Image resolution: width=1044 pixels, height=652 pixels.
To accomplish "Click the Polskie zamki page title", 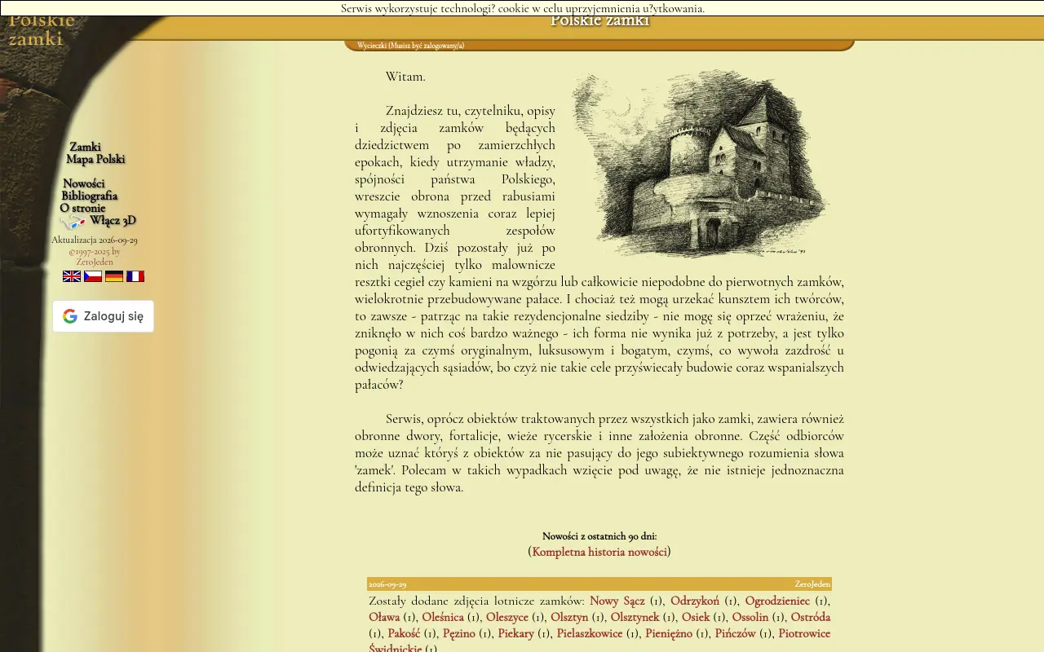I will coord(600,21).
